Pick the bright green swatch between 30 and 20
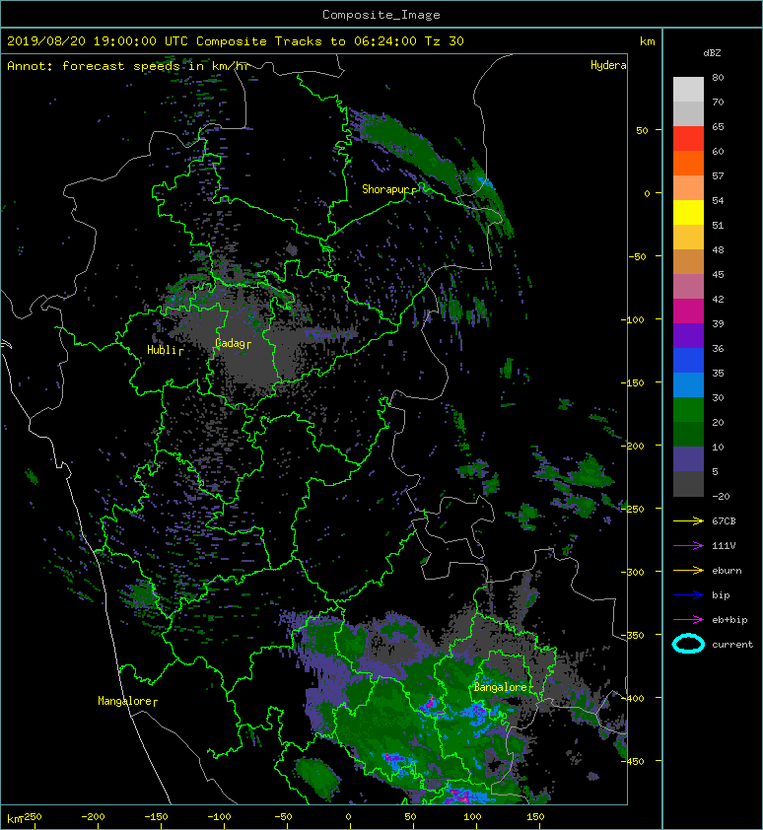Image resolution: width=763 pixels, height=830 pixels. coord(688,410)
